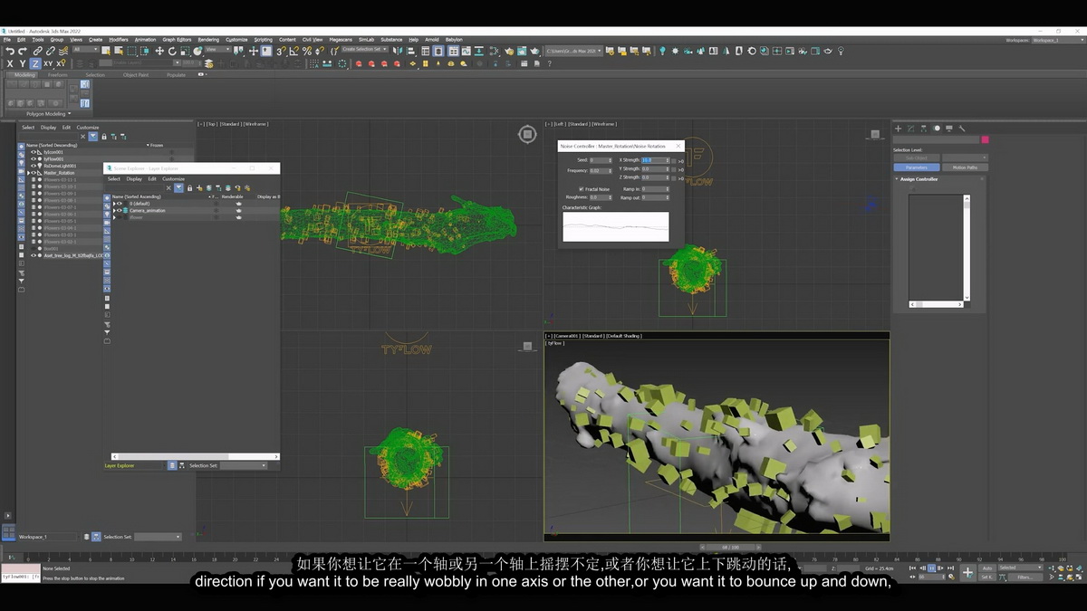Expand the Camera_animation layer
The image size is (1087, 611).
pos(114,210)
